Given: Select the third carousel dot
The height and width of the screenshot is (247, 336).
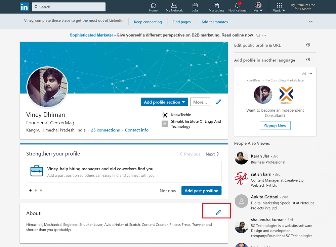Looking at the screenshot, I should [41, 190].
